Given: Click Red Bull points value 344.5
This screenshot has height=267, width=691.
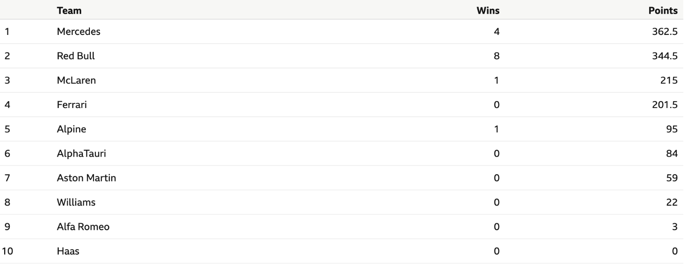Looking at the screenshot, I should click(665, 56).
